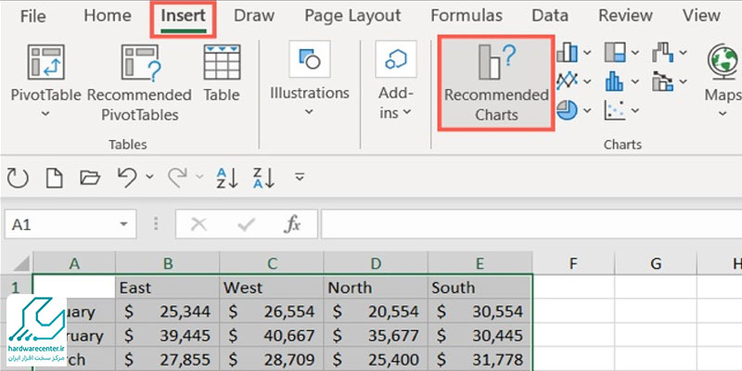Switch to the View tab

click(x=702, y=16)
